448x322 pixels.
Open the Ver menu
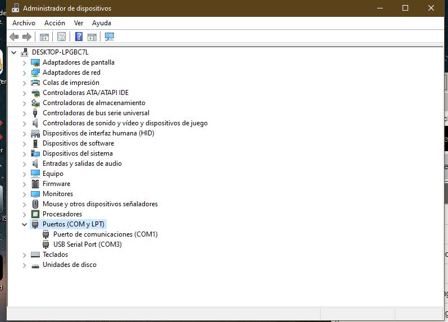pos(79,23)
